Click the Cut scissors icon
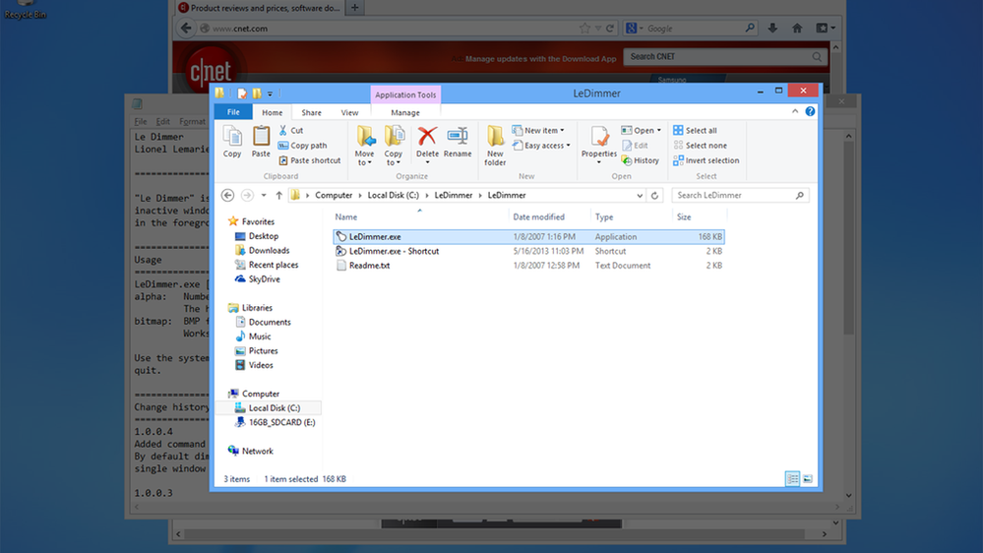 [x=283, y=131]
